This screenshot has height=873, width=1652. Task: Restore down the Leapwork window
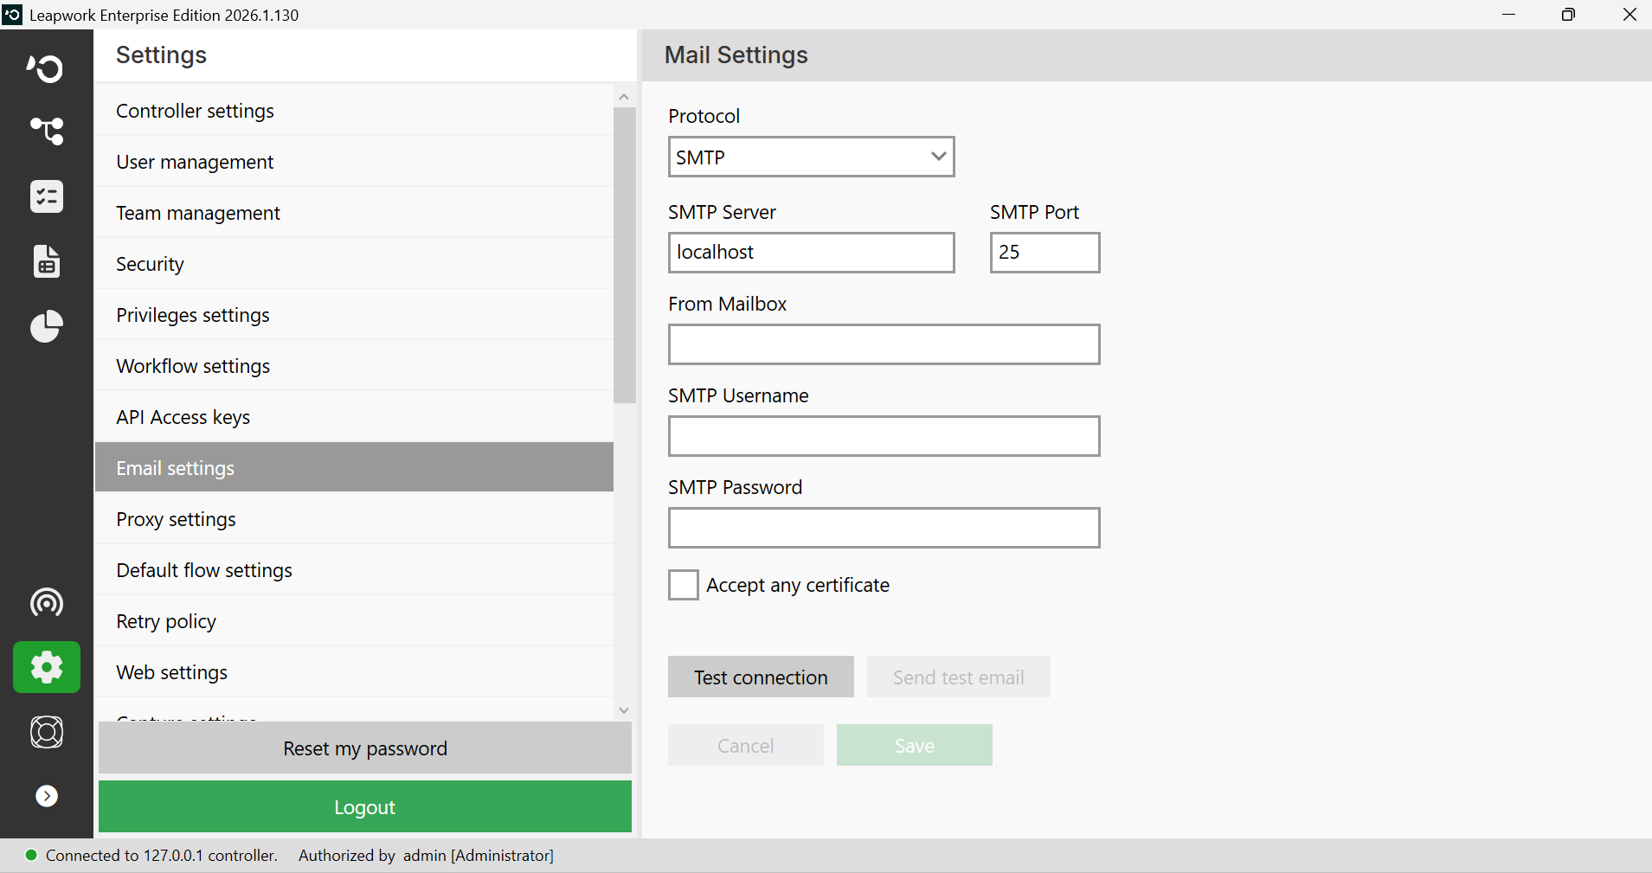point(1568,15)
